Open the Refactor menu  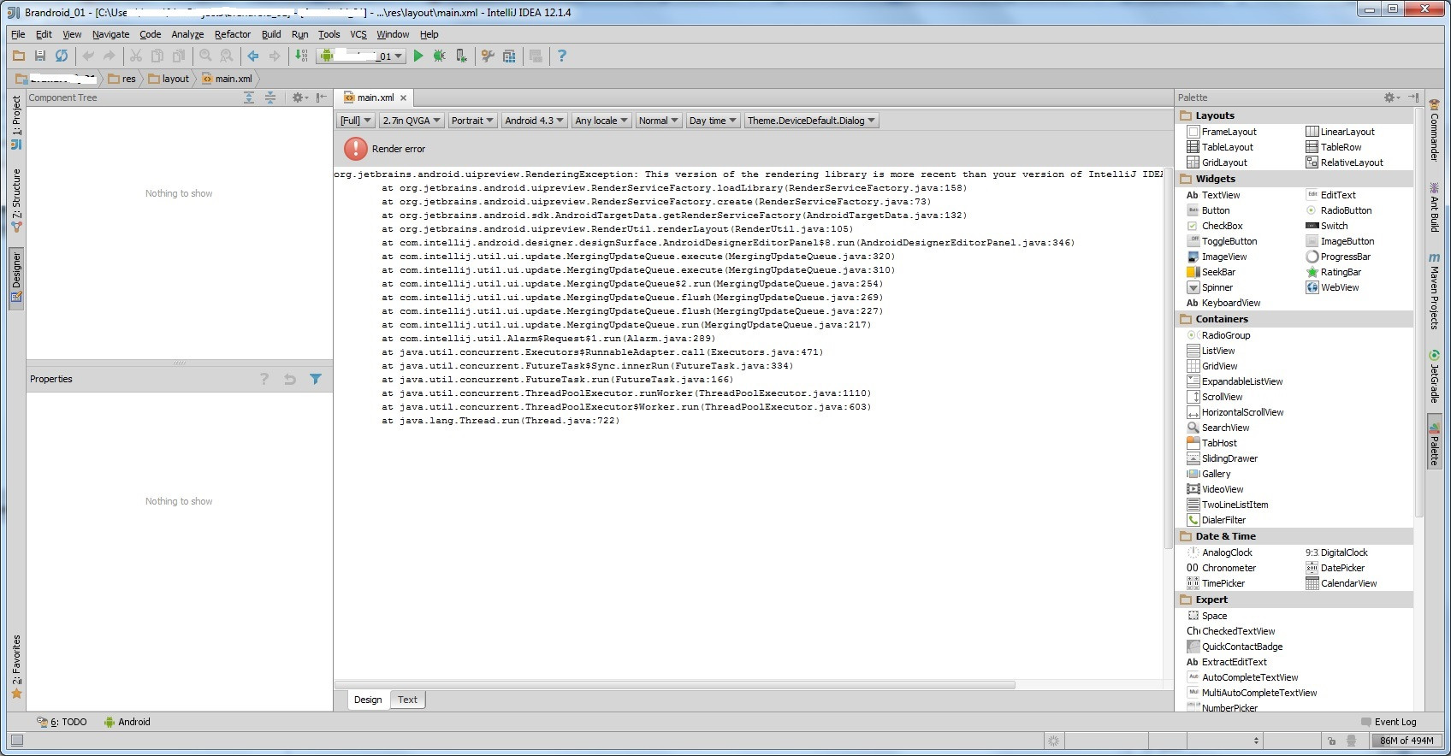[233, 34]
